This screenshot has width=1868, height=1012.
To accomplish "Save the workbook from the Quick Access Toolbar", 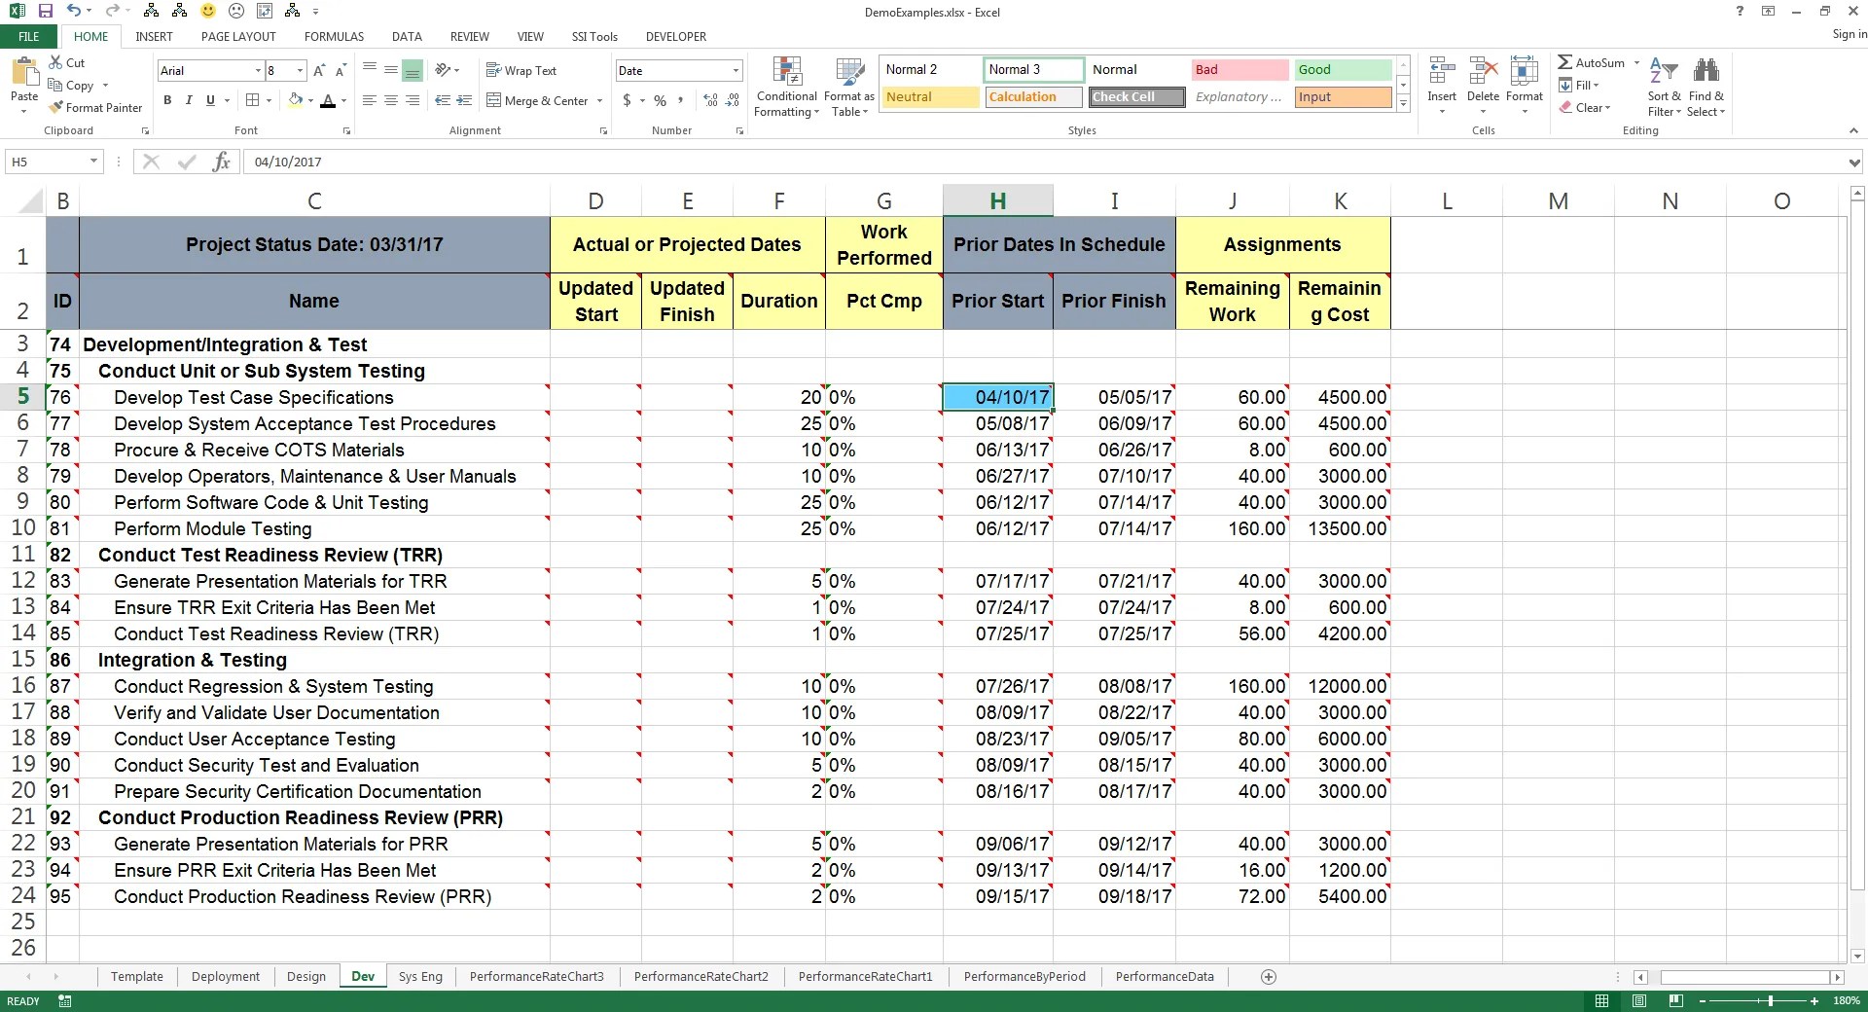I will point(45,12).
